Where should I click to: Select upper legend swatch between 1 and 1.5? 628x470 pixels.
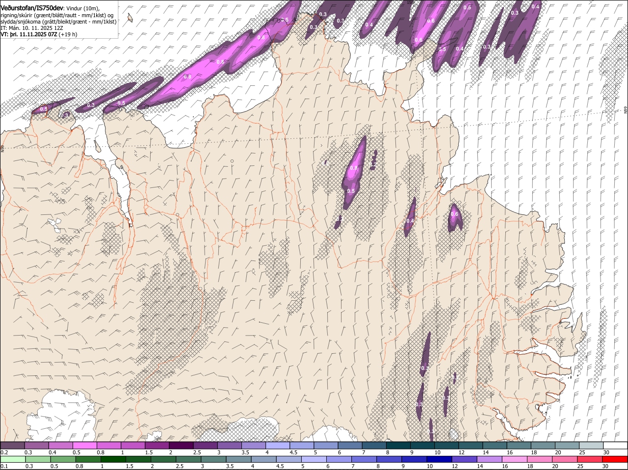[133, 445]
